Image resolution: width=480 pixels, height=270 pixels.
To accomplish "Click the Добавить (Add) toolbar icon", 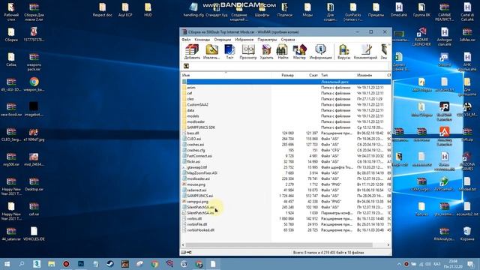I will [192, 52].
